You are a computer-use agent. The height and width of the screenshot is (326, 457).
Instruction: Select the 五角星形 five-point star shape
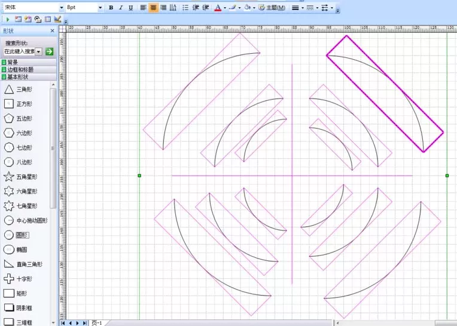[x=20, y=177]
